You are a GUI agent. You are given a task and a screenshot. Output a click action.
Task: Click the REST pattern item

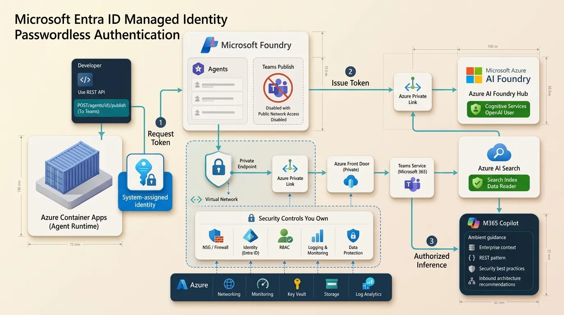point(487,258)
